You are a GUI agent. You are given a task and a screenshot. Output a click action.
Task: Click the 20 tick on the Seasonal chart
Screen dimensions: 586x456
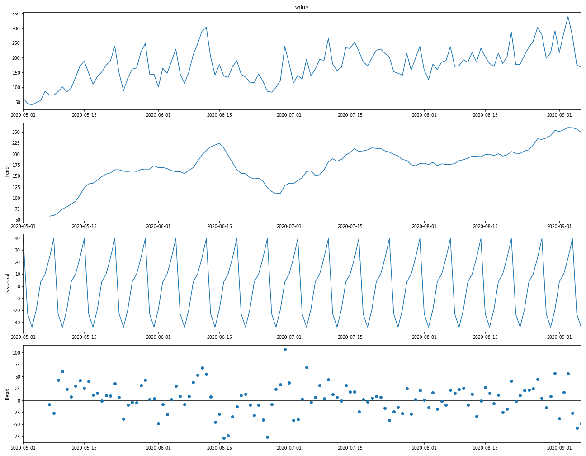[x=18, y=262]
